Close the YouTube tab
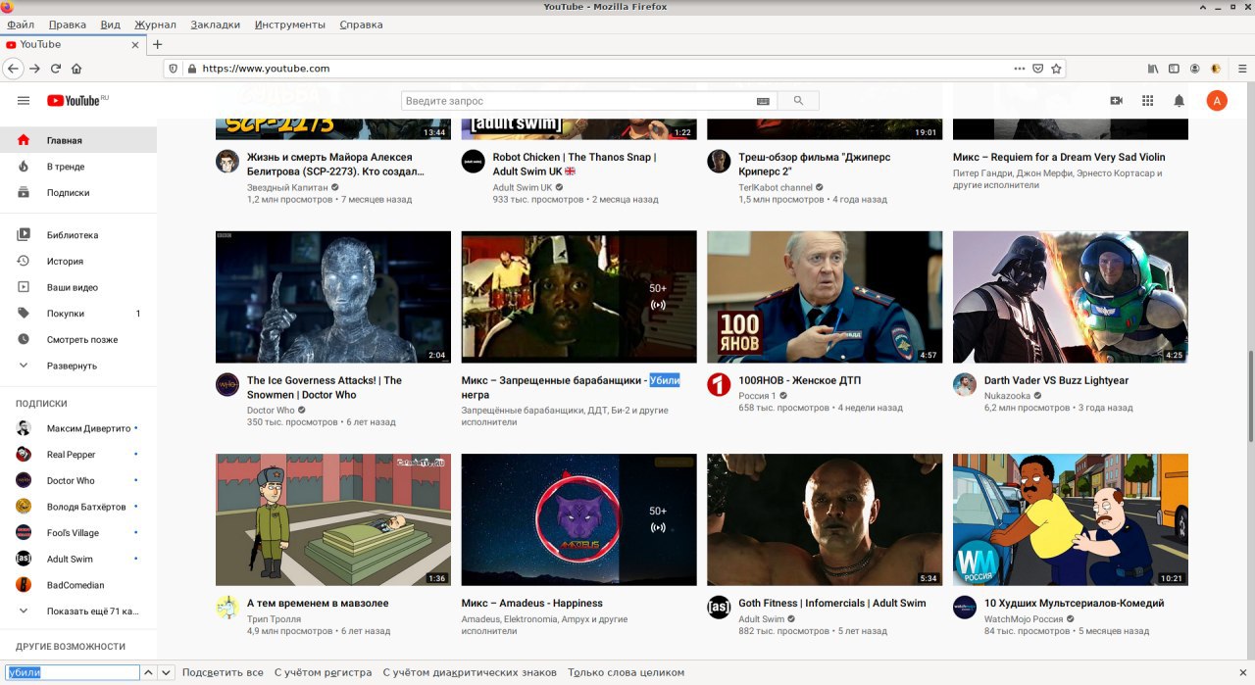1255x685 pixels. pyautogui.click(x=135, y=44)
